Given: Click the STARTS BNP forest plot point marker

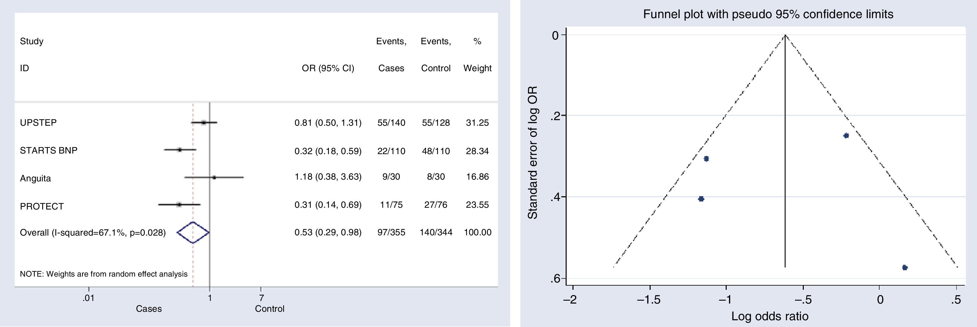Looking at the screenshot, I should click(180, 150).
